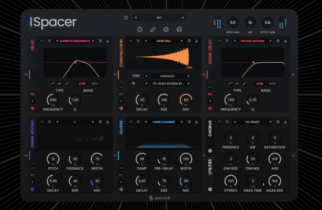Open Convolution EQ tab
Screen dimensions: 322x210
pos(121,94)
